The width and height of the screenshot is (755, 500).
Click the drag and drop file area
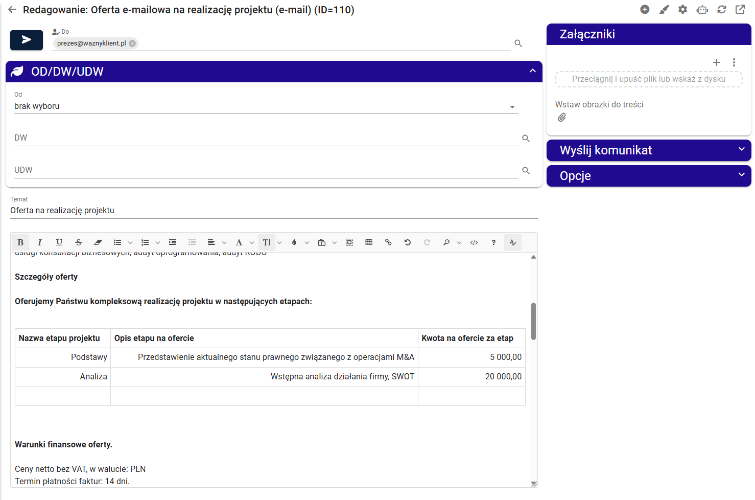pos(649,79)
